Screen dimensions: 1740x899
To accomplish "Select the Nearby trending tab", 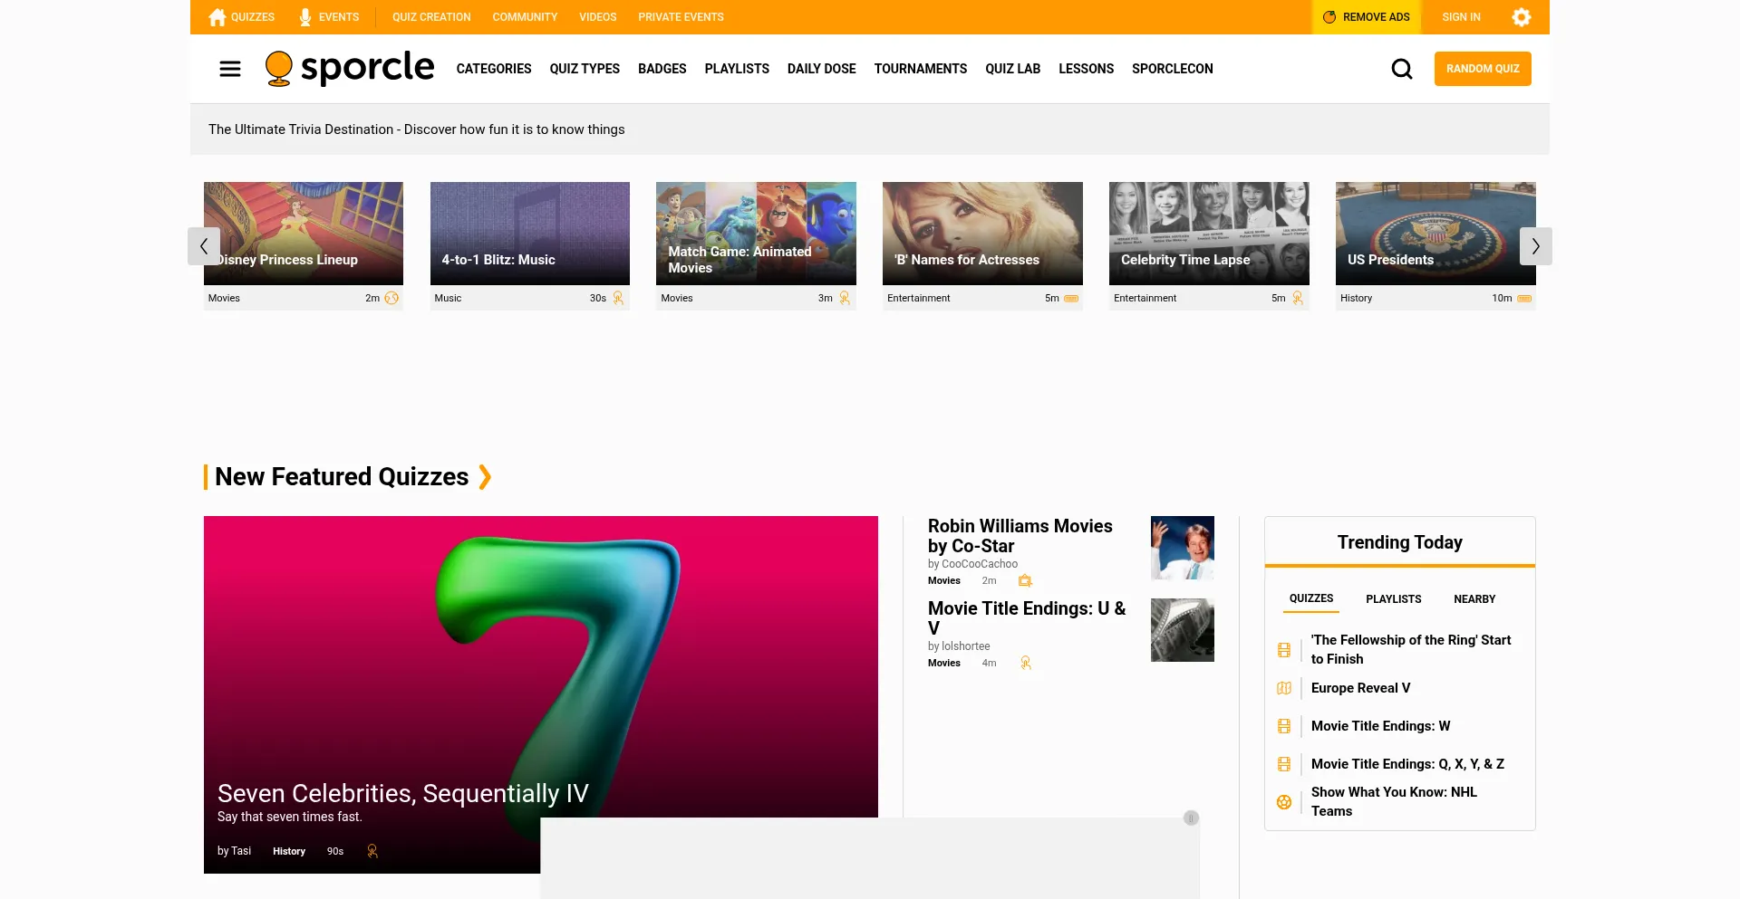I will coord(1474,599).
